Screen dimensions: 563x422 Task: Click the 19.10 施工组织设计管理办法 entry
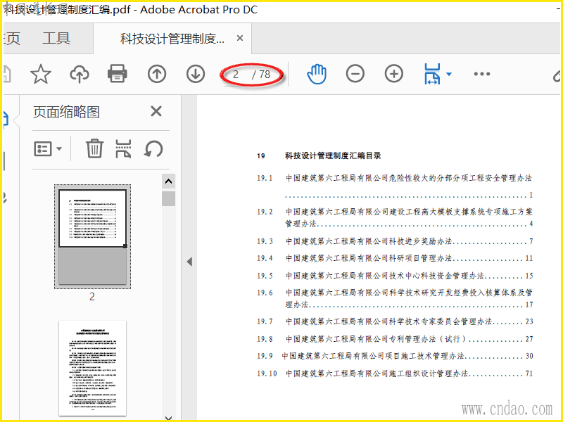click(x=394, y=373)
